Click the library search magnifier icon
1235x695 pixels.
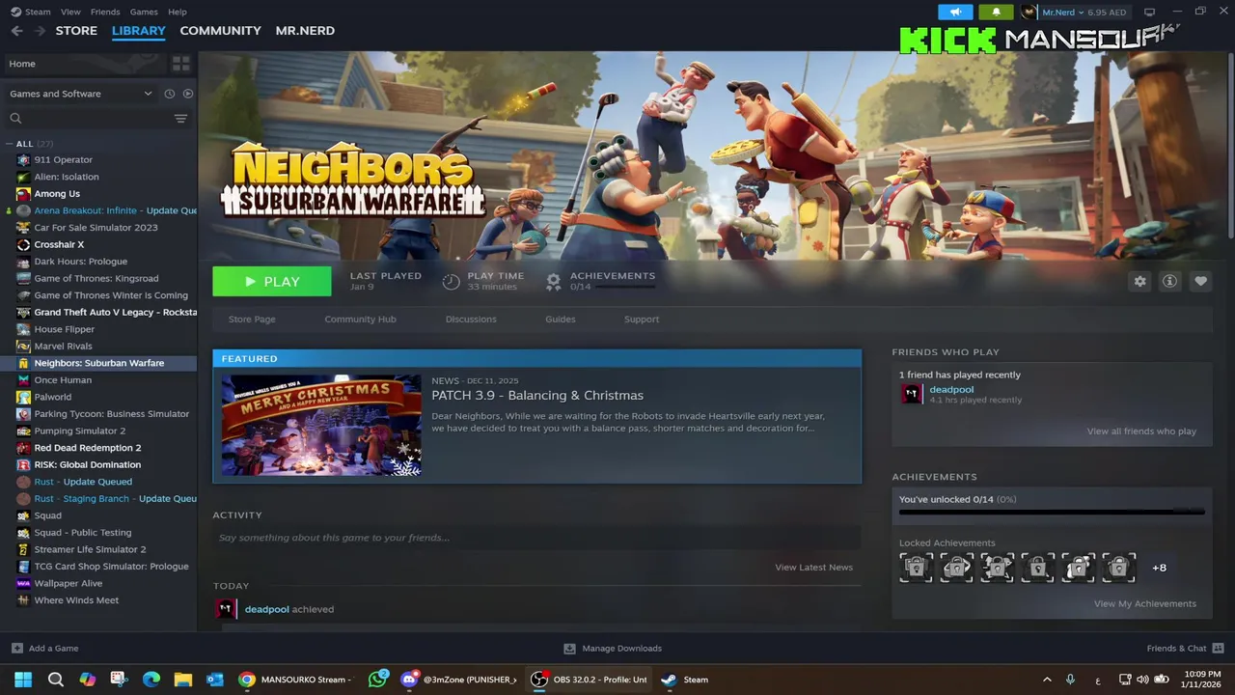tap(15, 118)
